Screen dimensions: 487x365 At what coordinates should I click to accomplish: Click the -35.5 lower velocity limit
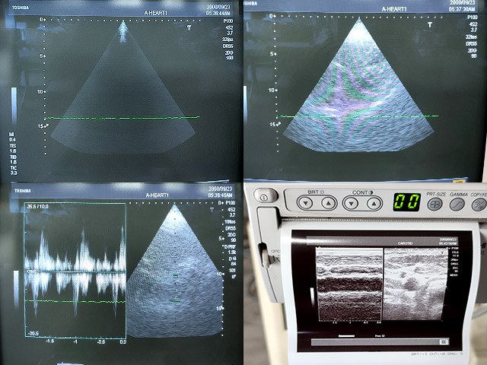coord(33,333)
